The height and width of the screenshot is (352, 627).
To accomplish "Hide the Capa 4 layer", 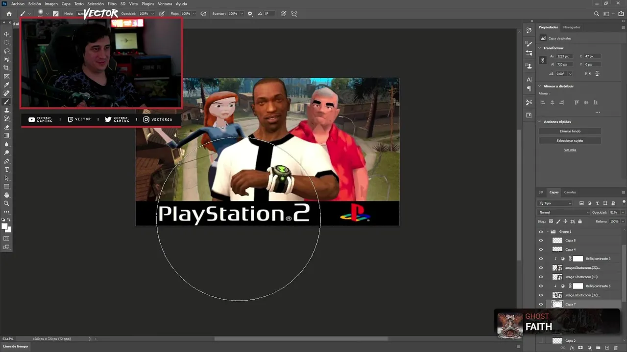I will (x=541, y=249).
